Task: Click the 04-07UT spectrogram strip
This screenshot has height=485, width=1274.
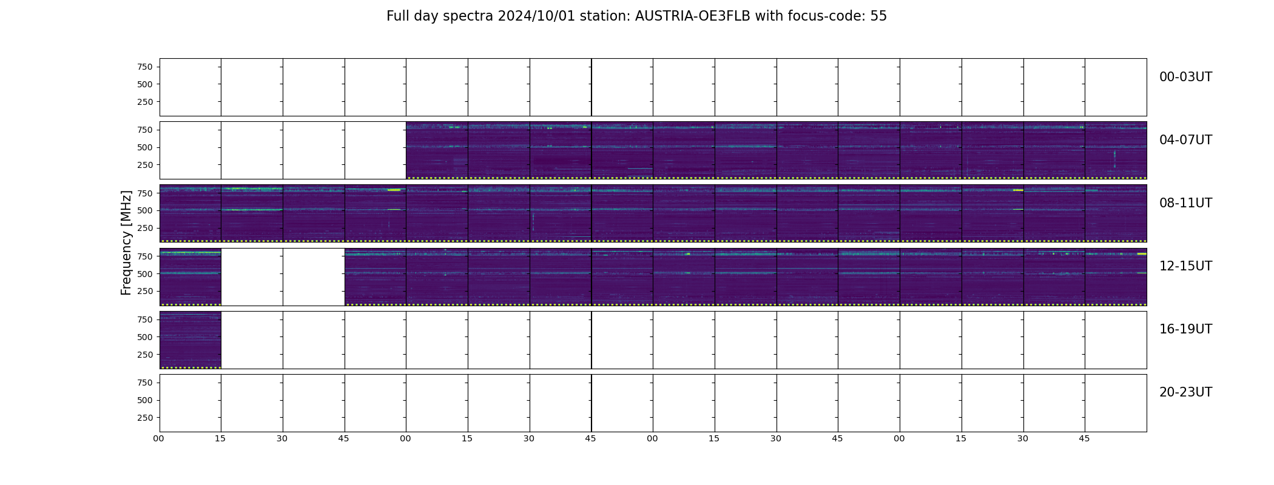Action: coord(776,150)
